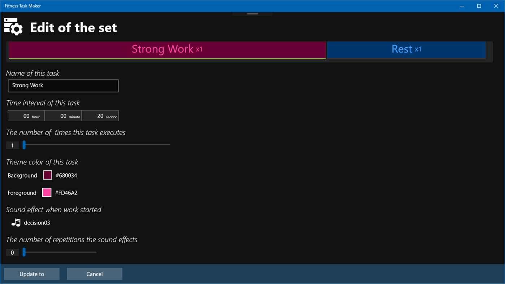This screenshot has height=284, width=505.
Task: Click the execution count value box showing 1
Action: pyautogui.click(x=12, y=145)
